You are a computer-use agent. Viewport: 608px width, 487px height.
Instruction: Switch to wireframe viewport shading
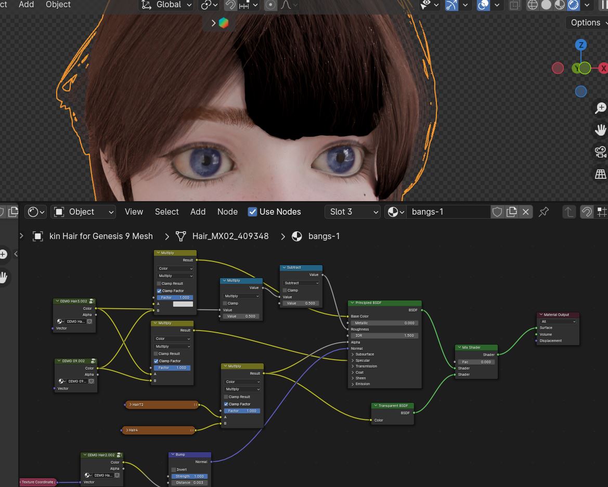(533, 5)
